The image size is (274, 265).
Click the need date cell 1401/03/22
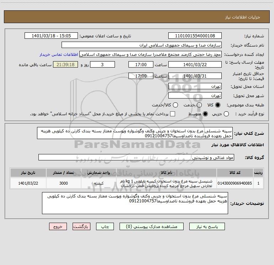(28, 183)
